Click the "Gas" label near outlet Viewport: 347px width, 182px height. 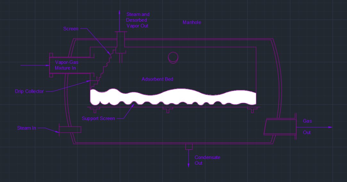[307, 121]
